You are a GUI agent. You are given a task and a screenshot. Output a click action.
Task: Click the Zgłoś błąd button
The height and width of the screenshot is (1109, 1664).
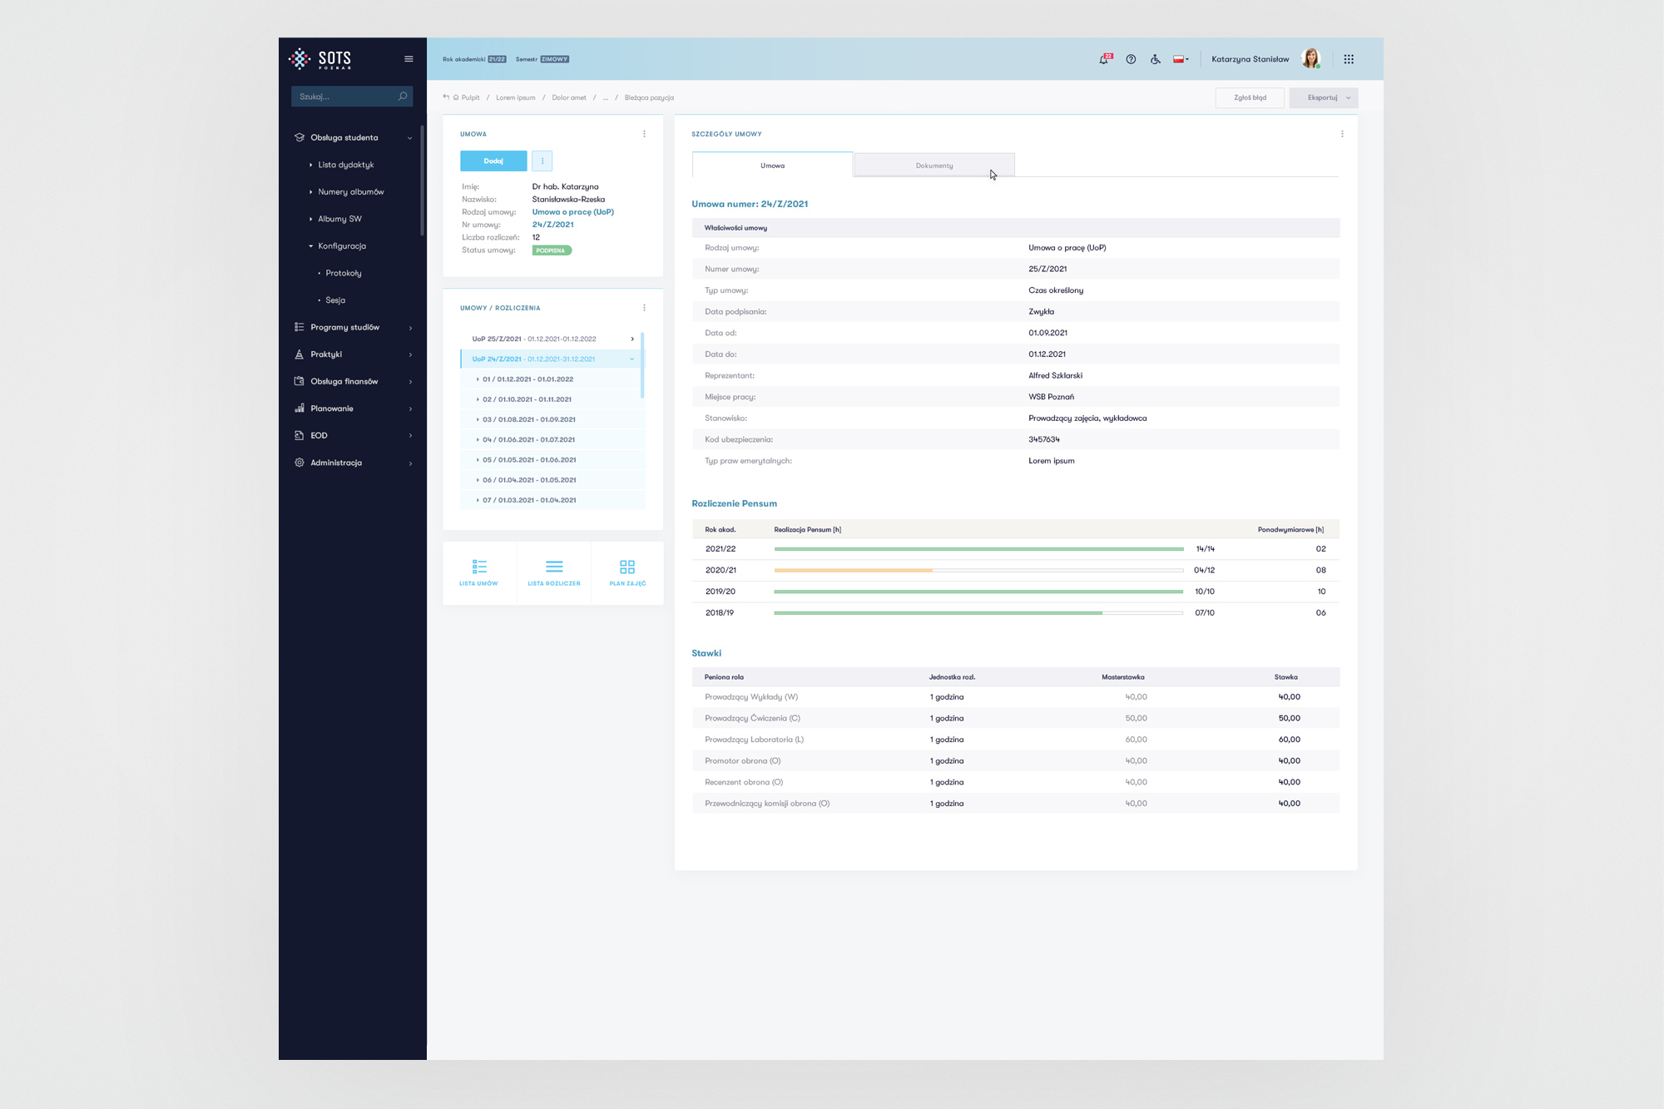[x=1250, y=98]
